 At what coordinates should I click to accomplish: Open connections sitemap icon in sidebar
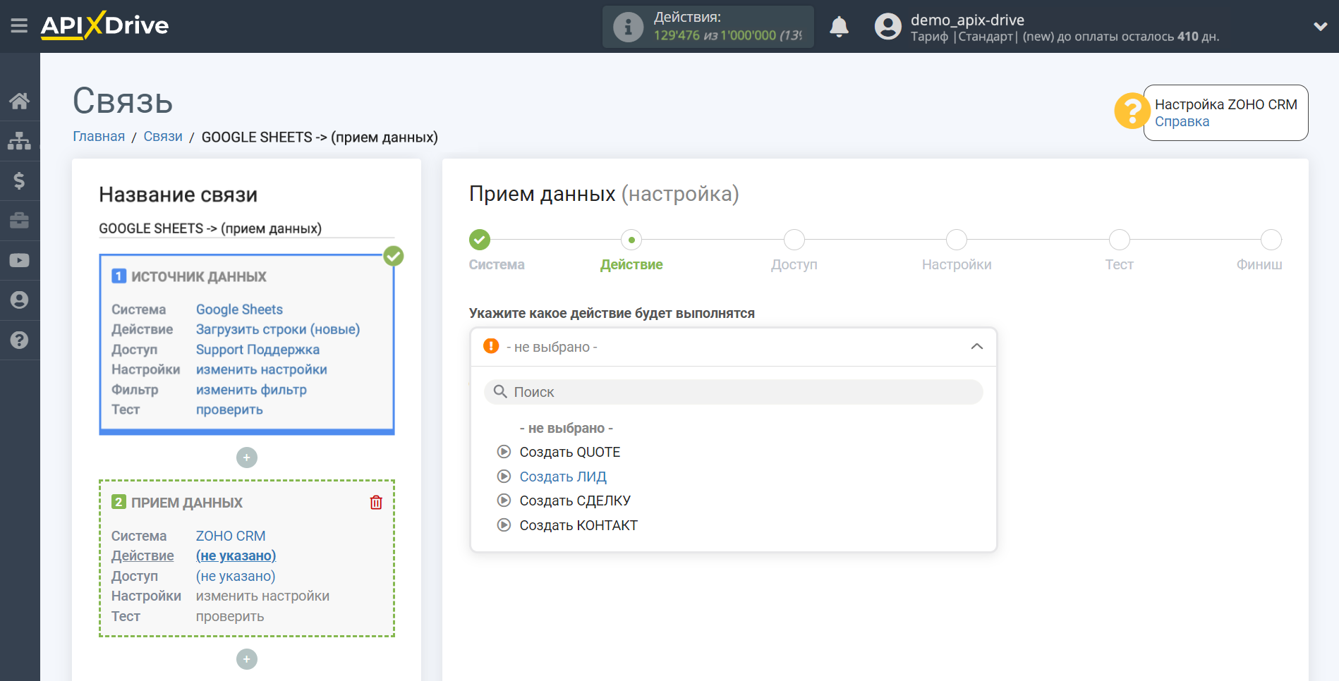coord(19,141)
